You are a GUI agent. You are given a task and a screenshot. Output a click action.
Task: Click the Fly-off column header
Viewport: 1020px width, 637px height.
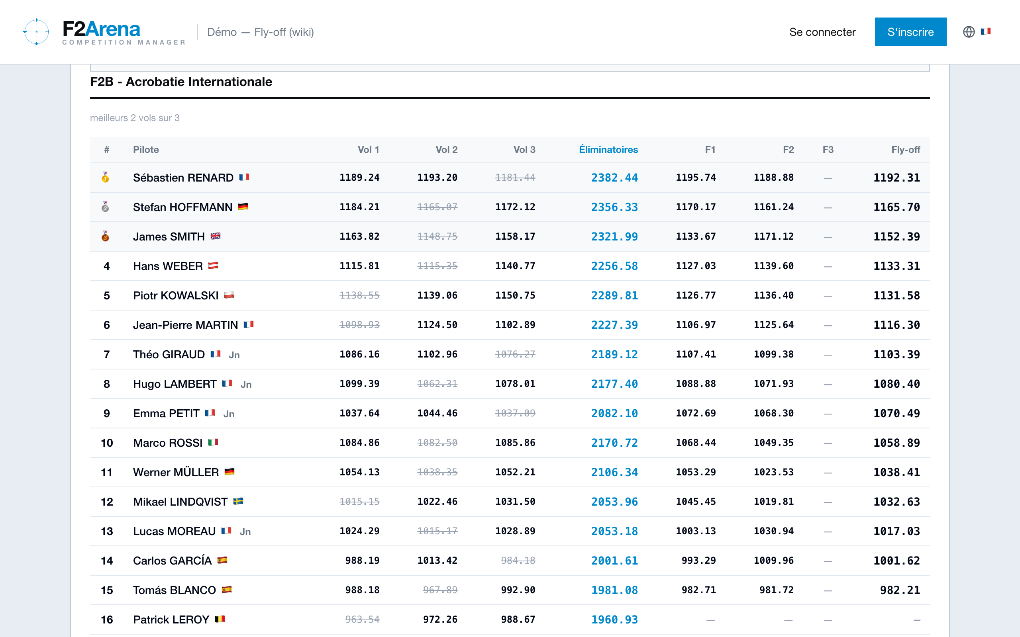906,150
